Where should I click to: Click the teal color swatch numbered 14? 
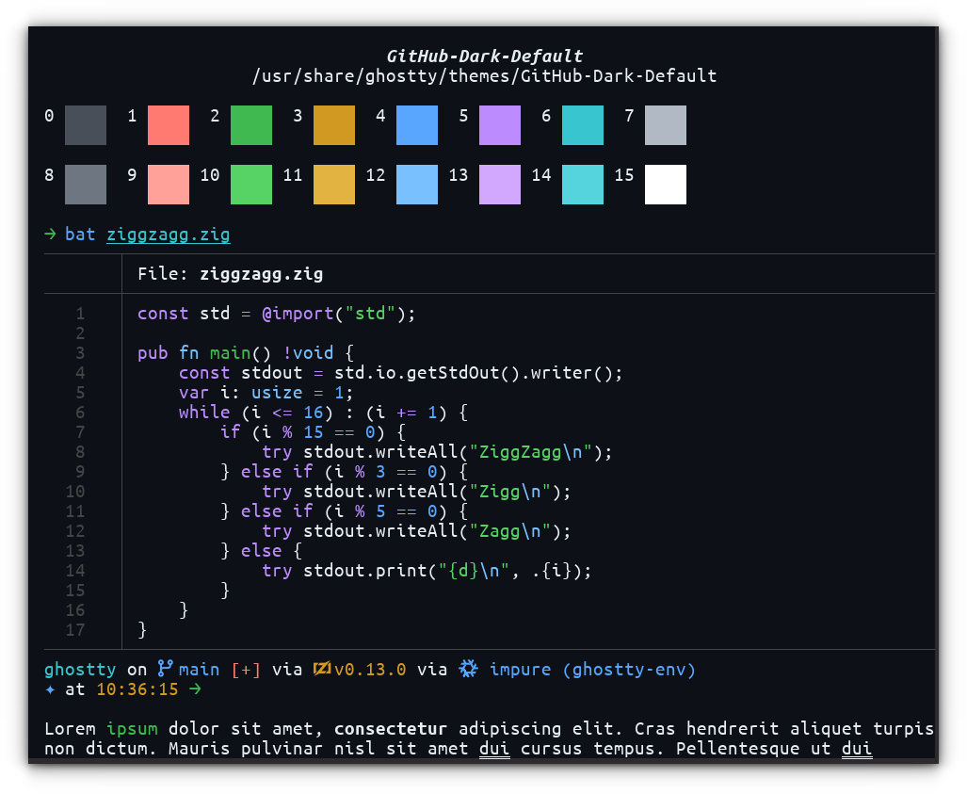[583, 184]
